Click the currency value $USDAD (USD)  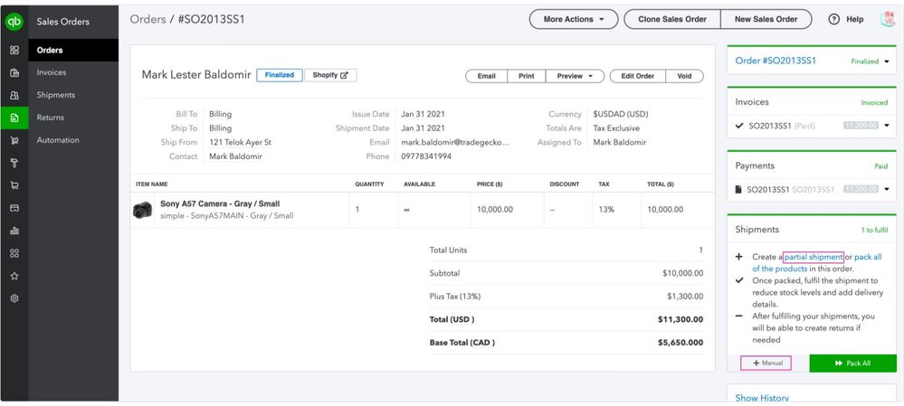coord(621,114)
